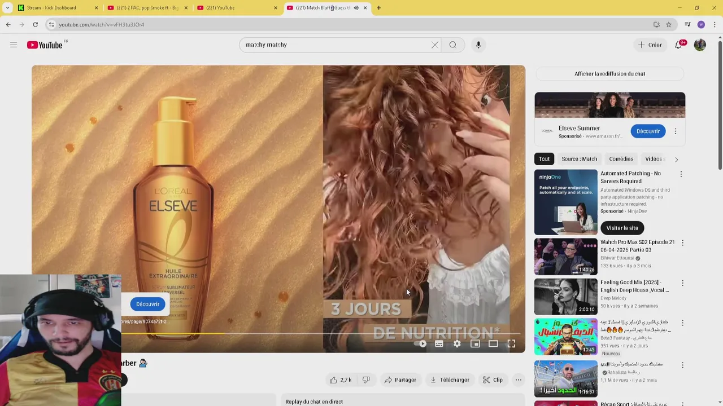The width and height of the screenshot is (723, 406).
Task: Click Découvrir on the Elseve Summer ad
Action: pos(648,131)
